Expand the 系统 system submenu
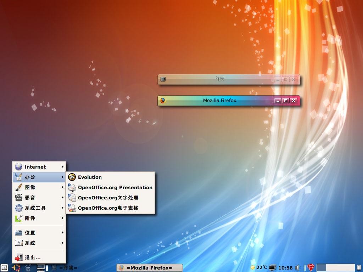This screenshot has width=363, height=272. tap(39, 243)
